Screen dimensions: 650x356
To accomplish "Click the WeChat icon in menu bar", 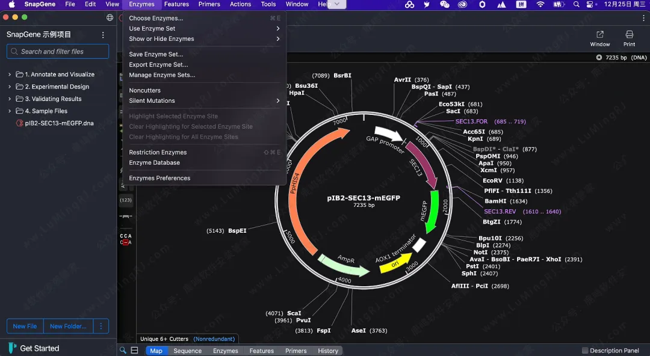I will [445, 4].
